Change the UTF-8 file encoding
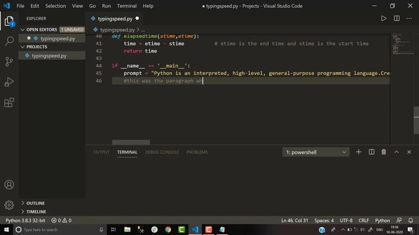The image size is (419, 235). [346, 221]
